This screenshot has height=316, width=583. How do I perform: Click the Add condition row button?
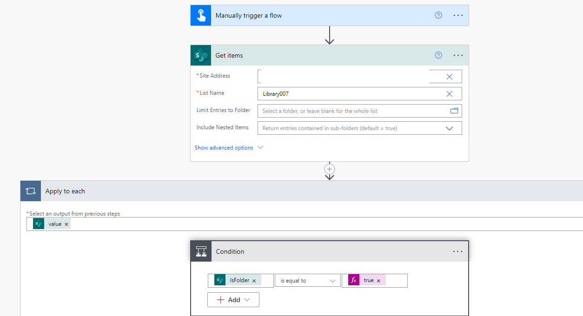point(233,300)
